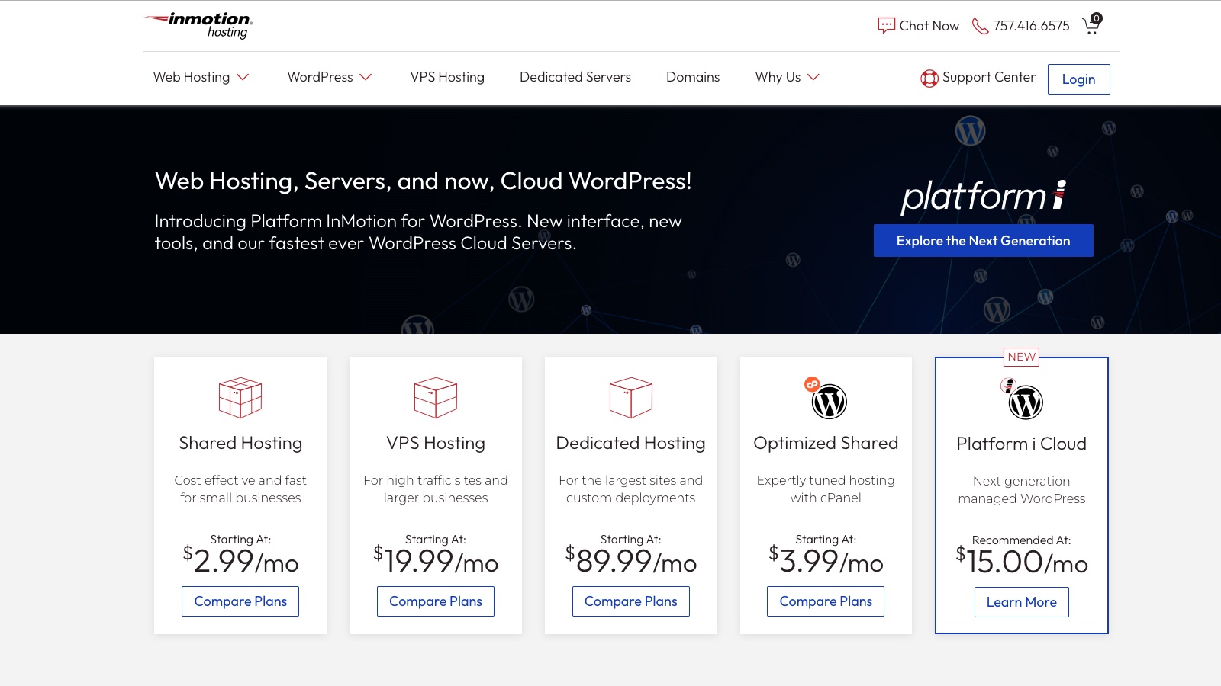The width and height of the screenshot is (1221, 686).
Task: Click the $15.00/mo price
Action: tap(1022, 561)
